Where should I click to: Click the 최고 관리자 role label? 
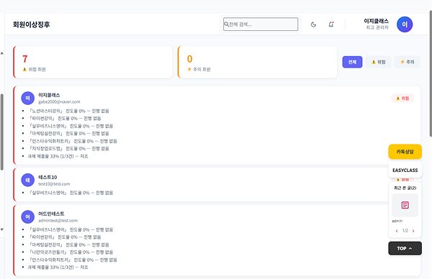tap(377, 27)
